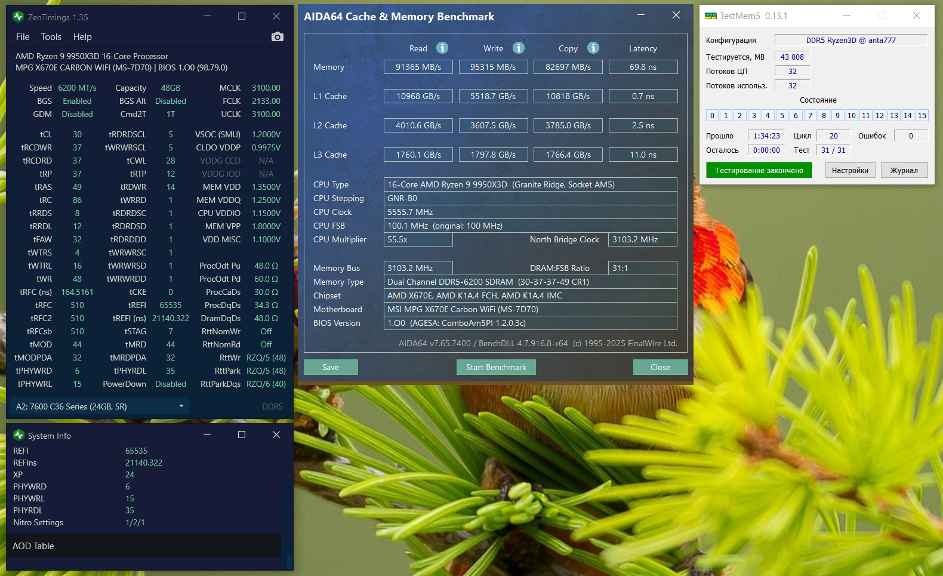Open the TestMem5 Журнал log
The width and height of the screenshot is (943, 576).
(904, 170)
